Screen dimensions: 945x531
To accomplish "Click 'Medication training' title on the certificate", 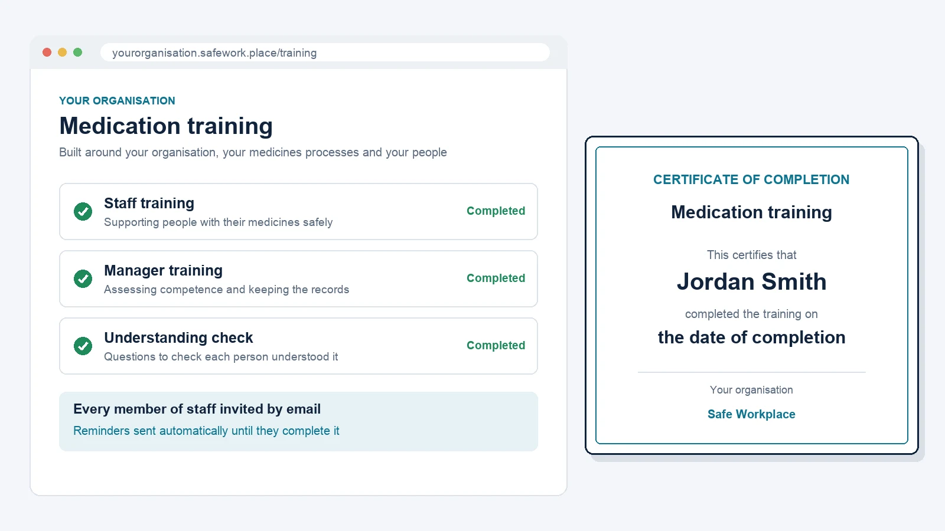I will [x=751, y=212].
